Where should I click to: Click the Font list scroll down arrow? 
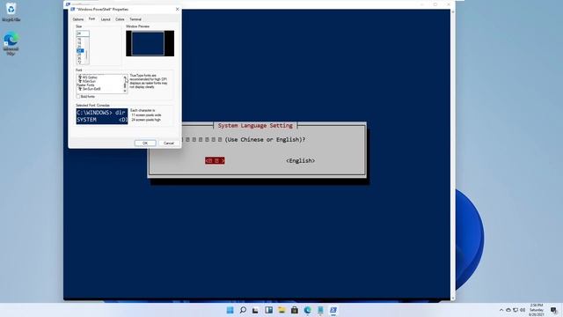pos(125,92)
